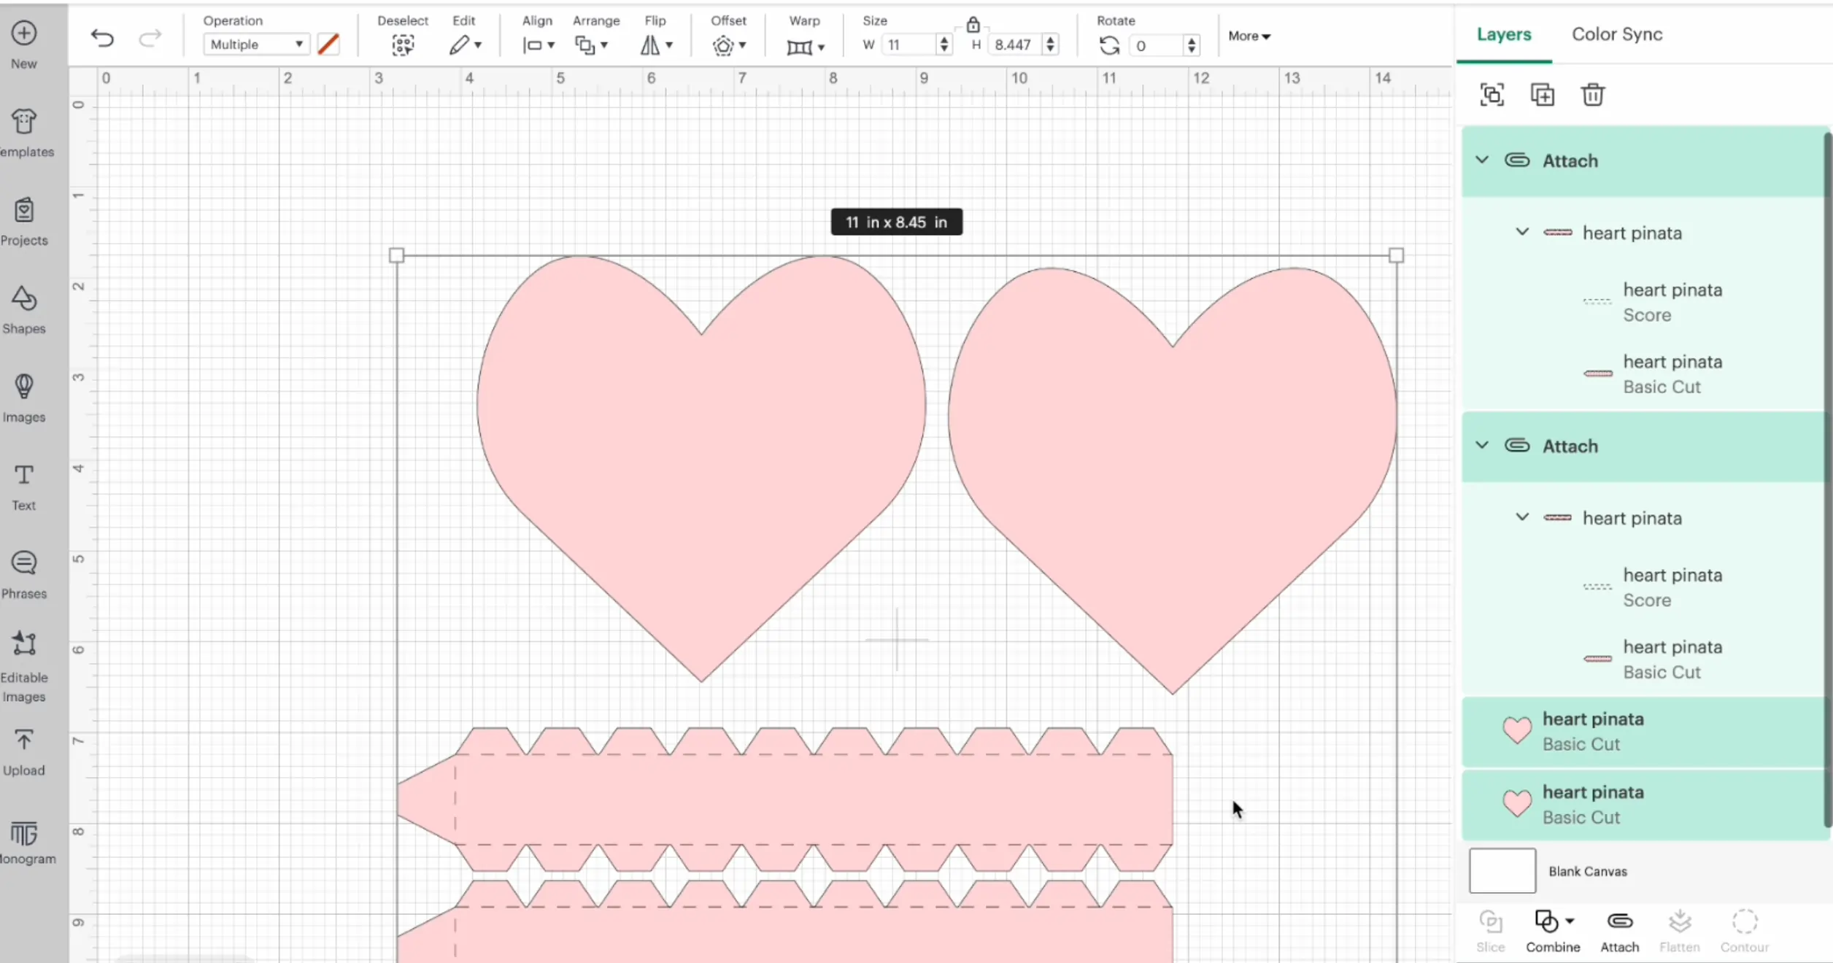The height and width of the screenshot is (963, 1833).
Task: Switch to the Layers tab
Action: [x=1503, y=34]
